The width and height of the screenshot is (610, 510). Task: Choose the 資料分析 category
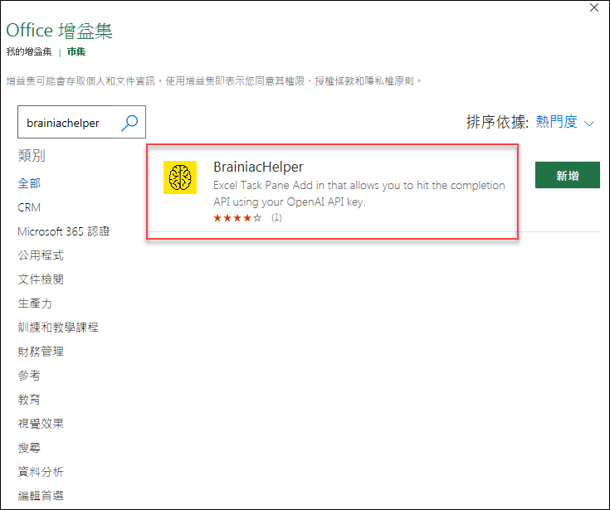(x=41, y=472)
